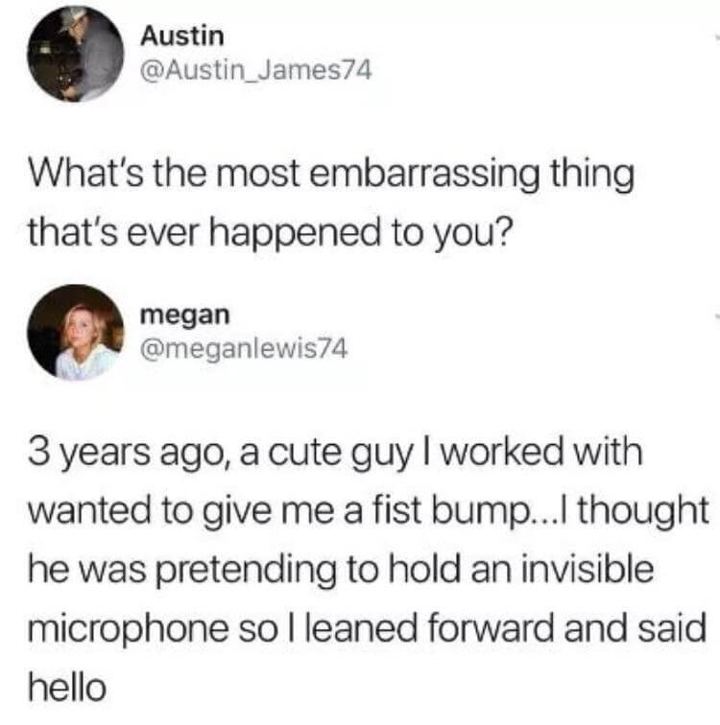720x725 pixels.
Task: Click line "he was pretending to hold an invisible"
Action: (x=341, y=570)
